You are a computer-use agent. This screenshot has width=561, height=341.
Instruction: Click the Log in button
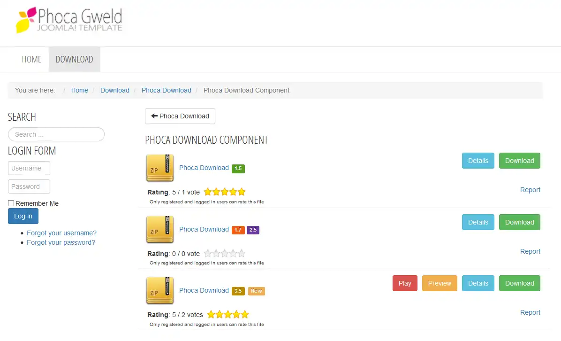tap(23, 216)
